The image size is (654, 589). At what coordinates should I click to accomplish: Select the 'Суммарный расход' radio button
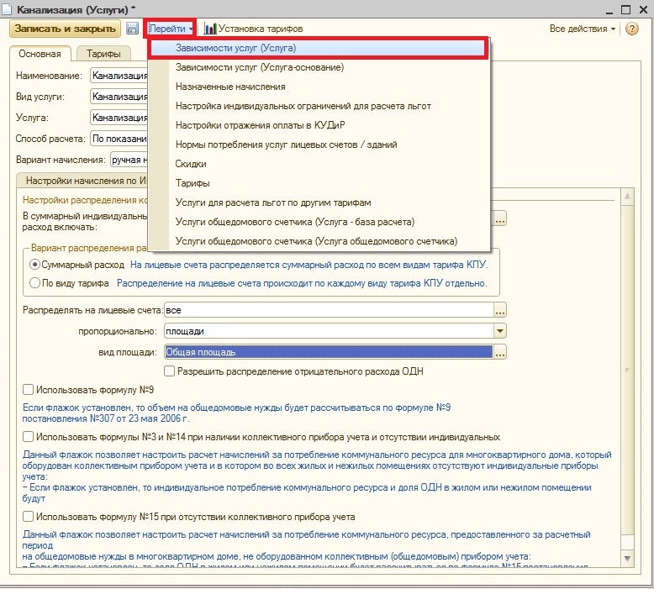click(x=35, y=265)
